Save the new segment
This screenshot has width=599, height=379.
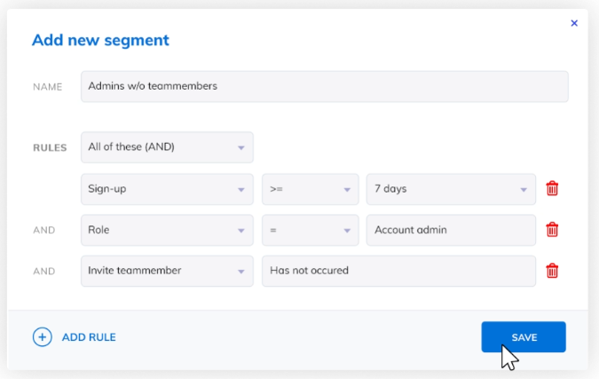point(524,337)
